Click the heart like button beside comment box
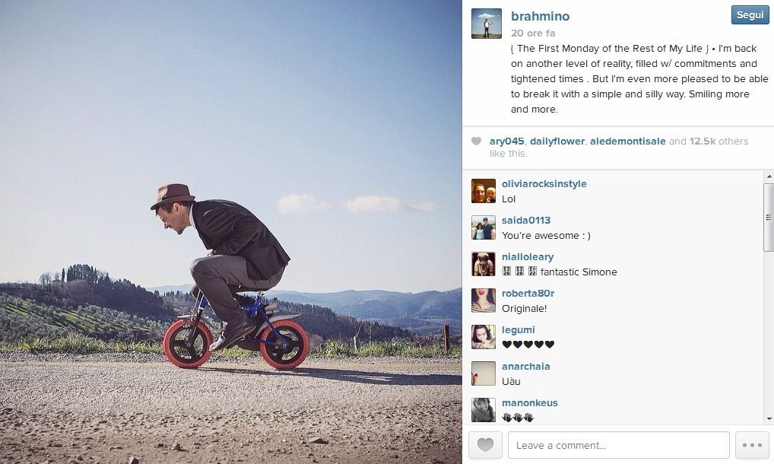Viewport: 774px width, 464px height. point(485,445)
